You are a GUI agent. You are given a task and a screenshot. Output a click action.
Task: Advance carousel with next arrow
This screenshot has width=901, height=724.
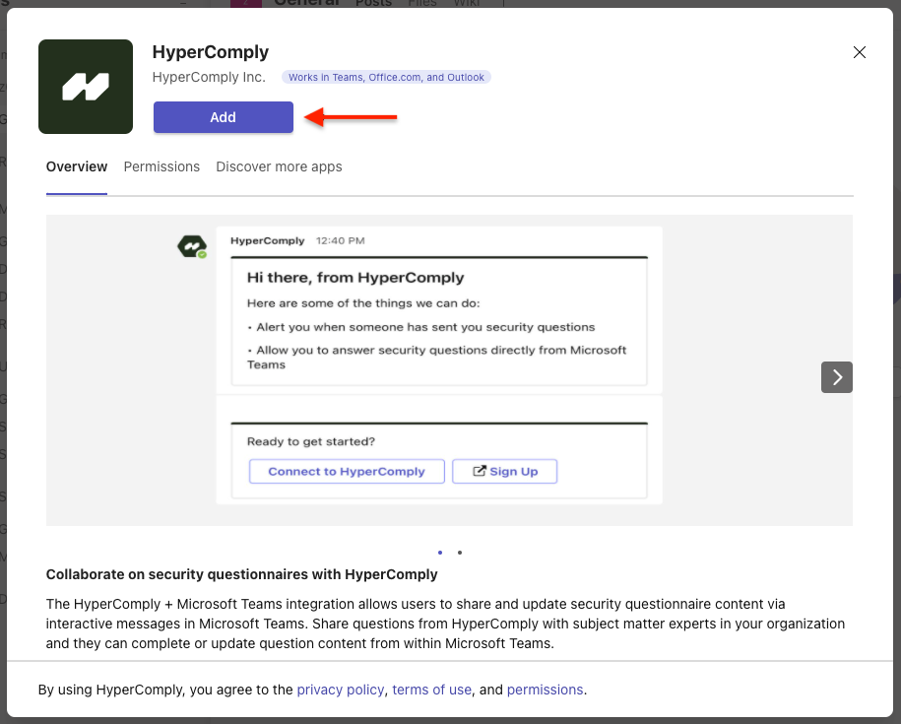tap(837, 377)
